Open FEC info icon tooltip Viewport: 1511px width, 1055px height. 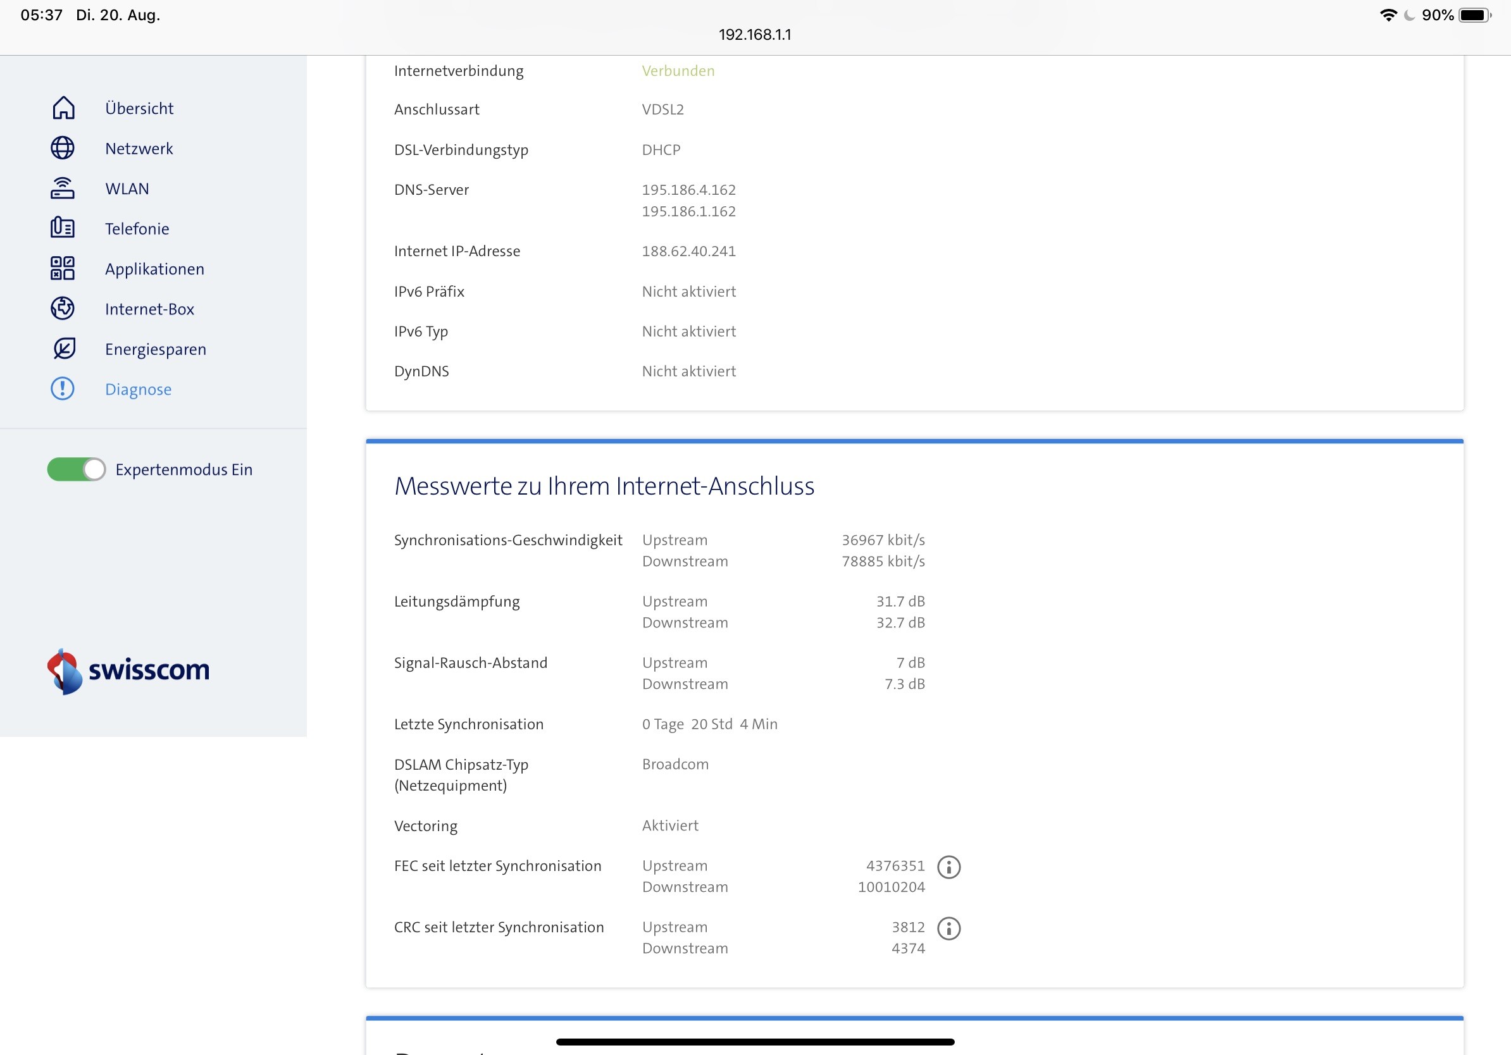coord(948,867)
